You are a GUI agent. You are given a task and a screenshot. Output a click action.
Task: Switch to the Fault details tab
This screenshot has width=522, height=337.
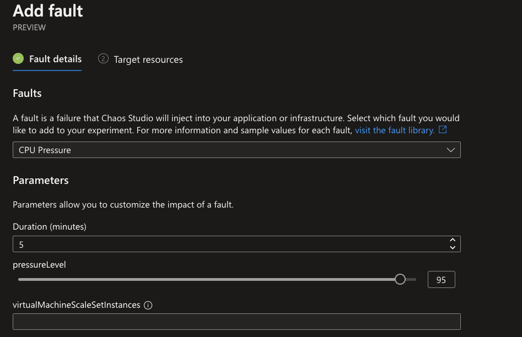click(x=55, y=59)
